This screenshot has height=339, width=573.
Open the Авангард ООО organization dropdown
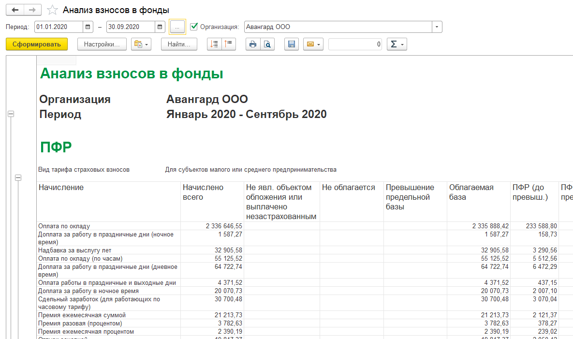437,27
